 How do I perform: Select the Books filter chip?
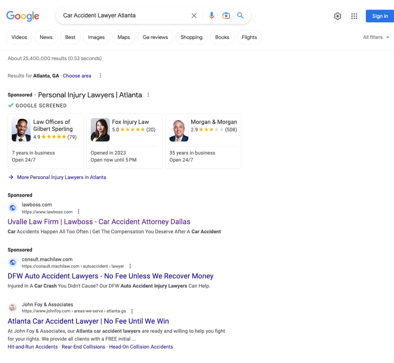(x=222, y=37)
